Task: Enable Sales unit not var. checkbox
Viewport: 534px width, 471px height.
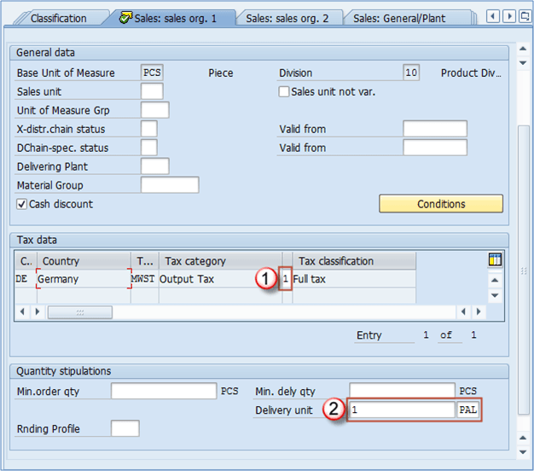Action: [x=285, y=92]
